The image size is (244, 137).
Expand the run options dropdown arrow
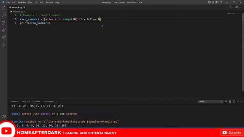[233, 7]
